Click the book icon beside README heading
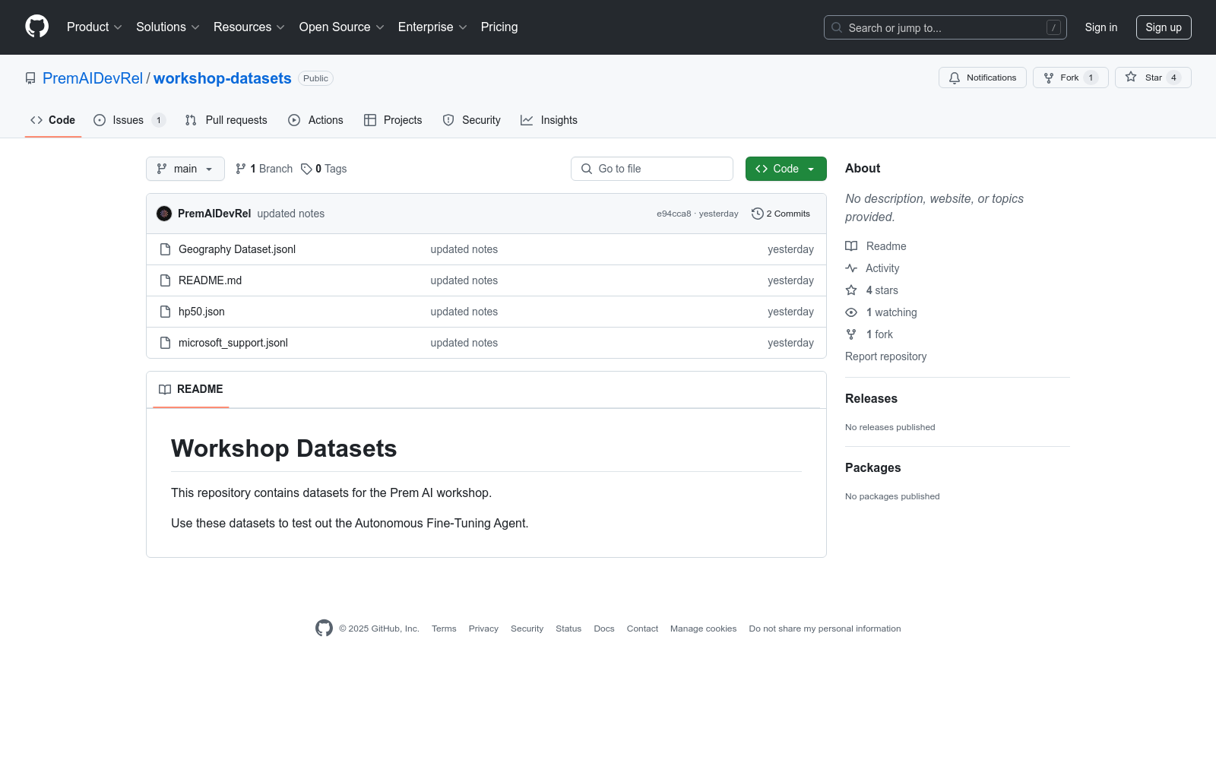This screenshot has width=1216, height=760. 165,389
